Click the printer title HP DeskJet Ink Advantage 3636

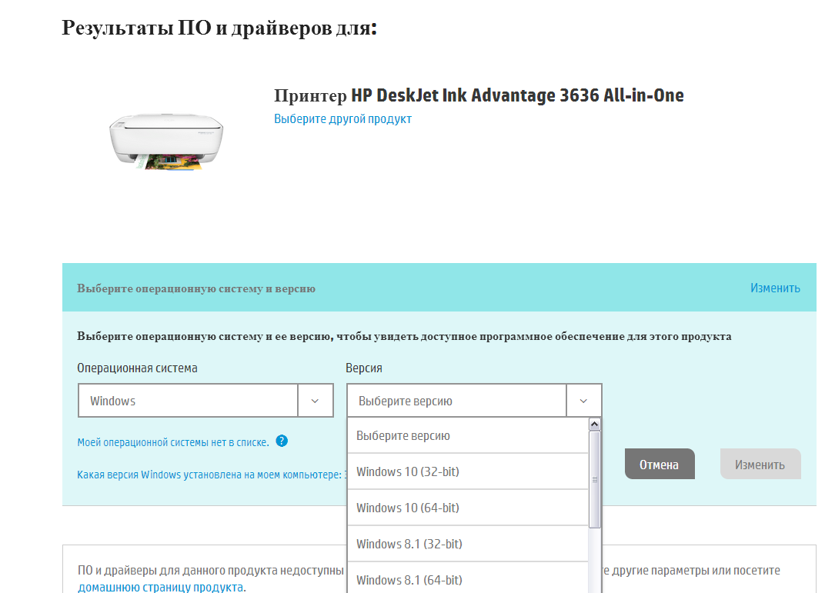pos(479,95)
